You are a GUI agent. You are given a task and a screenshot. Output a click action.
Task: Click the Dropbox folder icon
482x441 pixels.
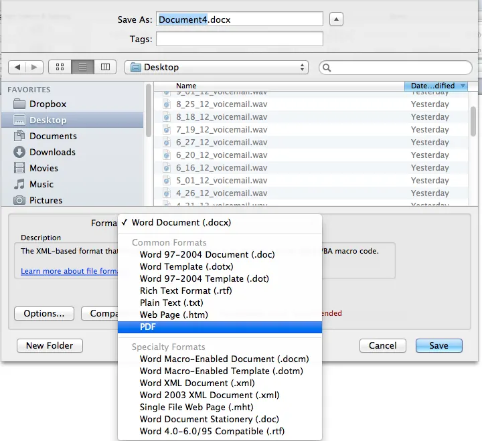(x=19, y=104)
